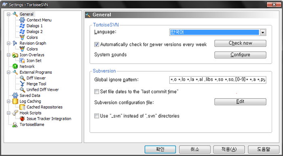
Task: Click the External Programs wrench icon
Action: pyautogui.click(x=15, y=72)
